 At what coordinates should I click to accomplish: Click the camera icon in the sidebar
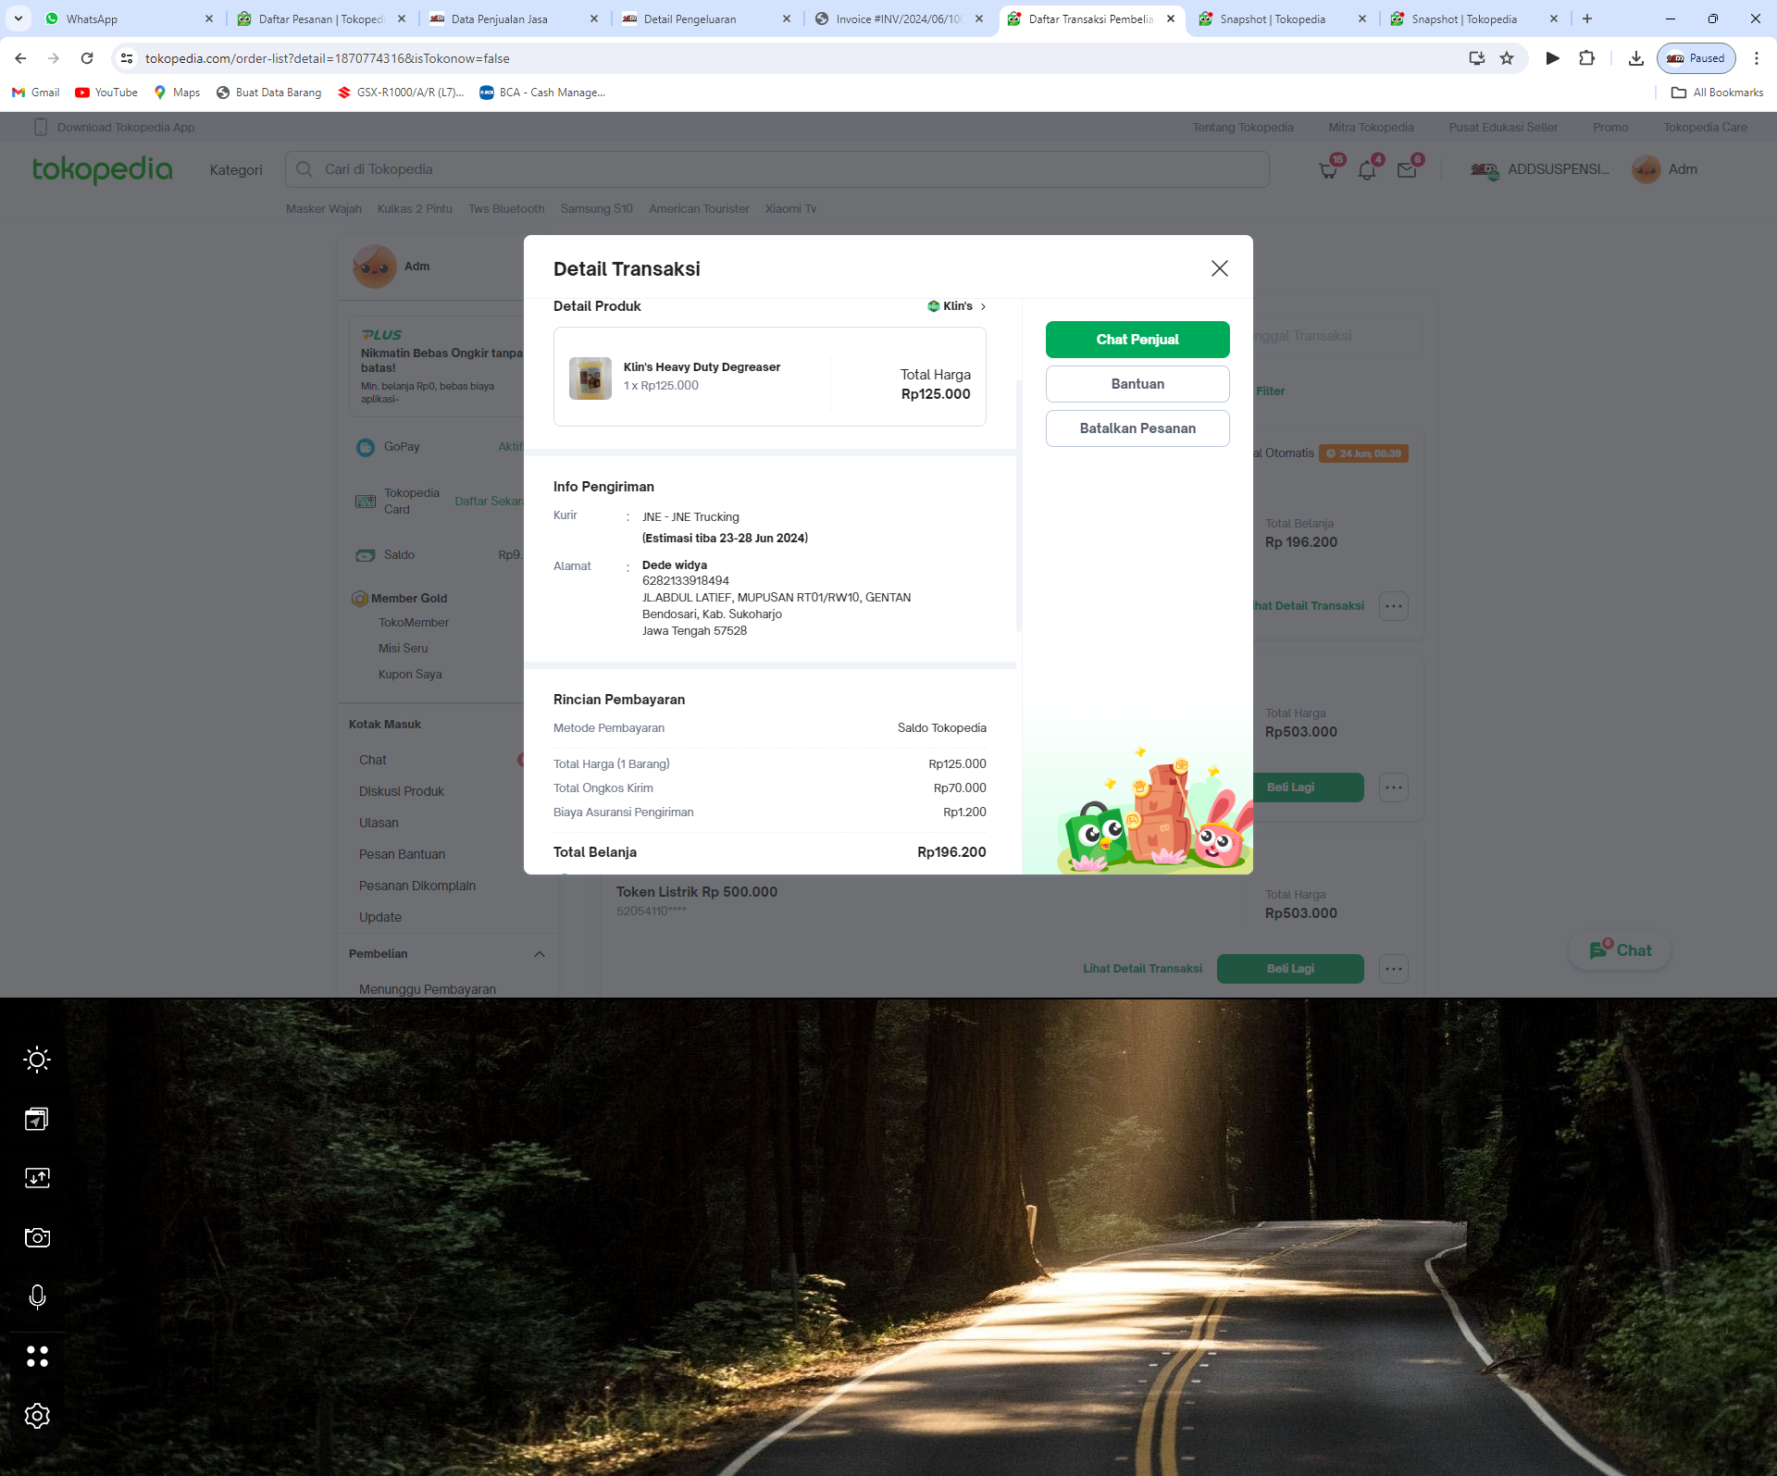pos(37,1237)
